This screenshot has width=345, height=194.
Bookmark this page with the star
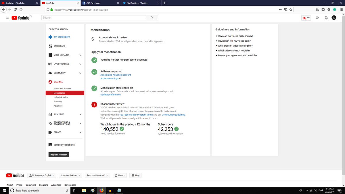(x=291, y=9)
